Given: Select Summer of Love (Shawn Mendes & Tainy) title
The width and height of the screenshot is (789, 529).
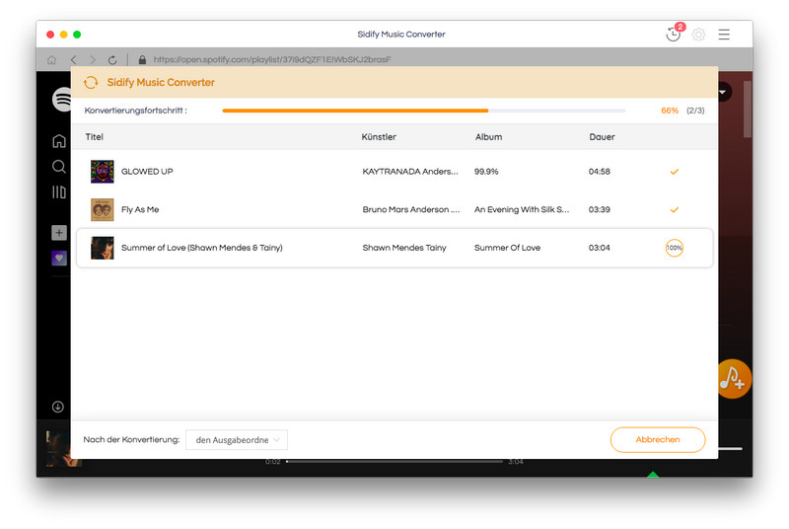Looking at the screenshot, I should (x=202, y=248).
